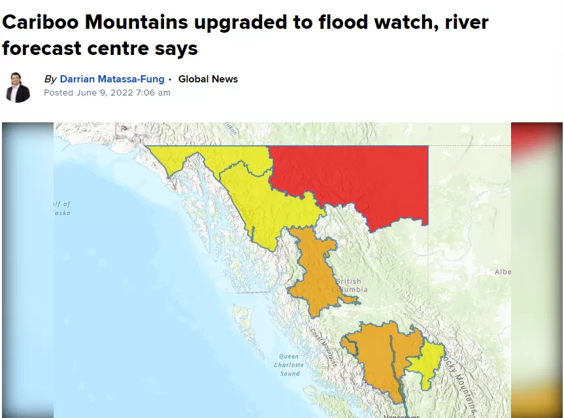Click the article headline about Cariboo Mountains
Screen dimensions: 564x418
tap(245, 35)
